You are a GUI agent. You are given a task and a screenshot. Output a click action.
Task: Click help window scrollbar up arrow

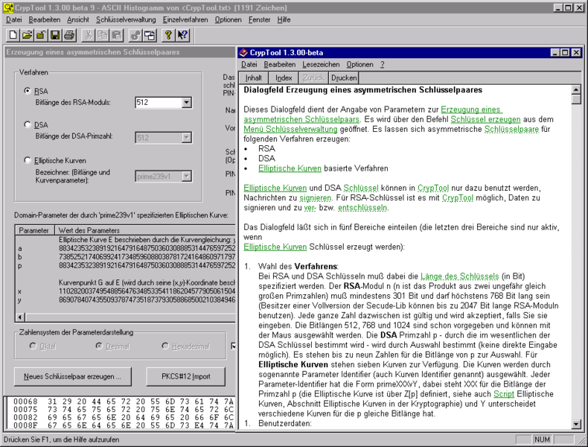point(576,89)
